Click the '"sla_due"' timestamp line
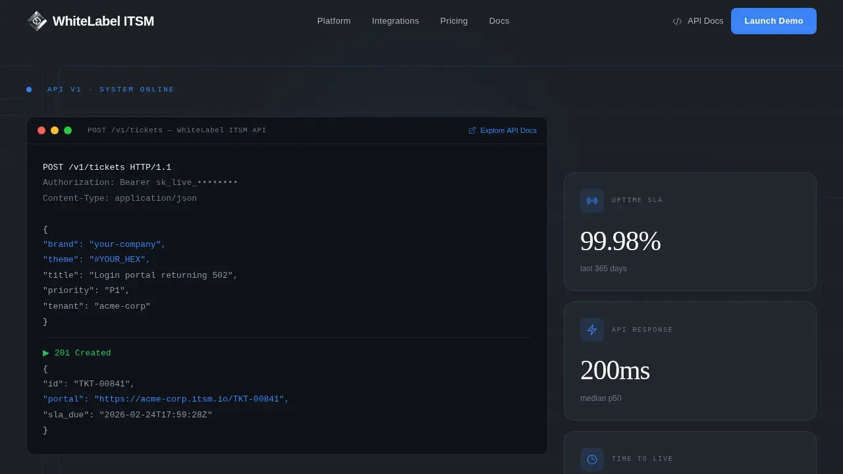Viewport: 843px width, 474px height. pyautogui.click(x=128, y=415)
